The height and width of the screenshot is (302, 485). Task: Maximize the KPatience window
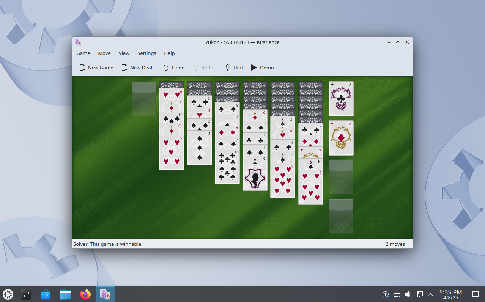(398, 42)
